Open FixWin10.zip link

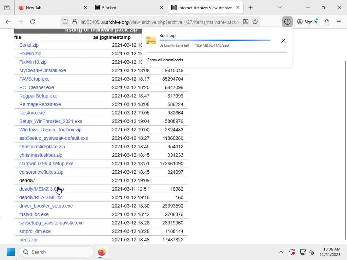click(x=33, y=62)
